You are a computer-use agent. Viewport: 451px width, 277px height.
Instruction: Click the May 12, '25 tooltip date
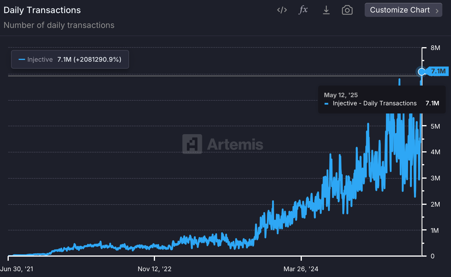coord(341,95)
